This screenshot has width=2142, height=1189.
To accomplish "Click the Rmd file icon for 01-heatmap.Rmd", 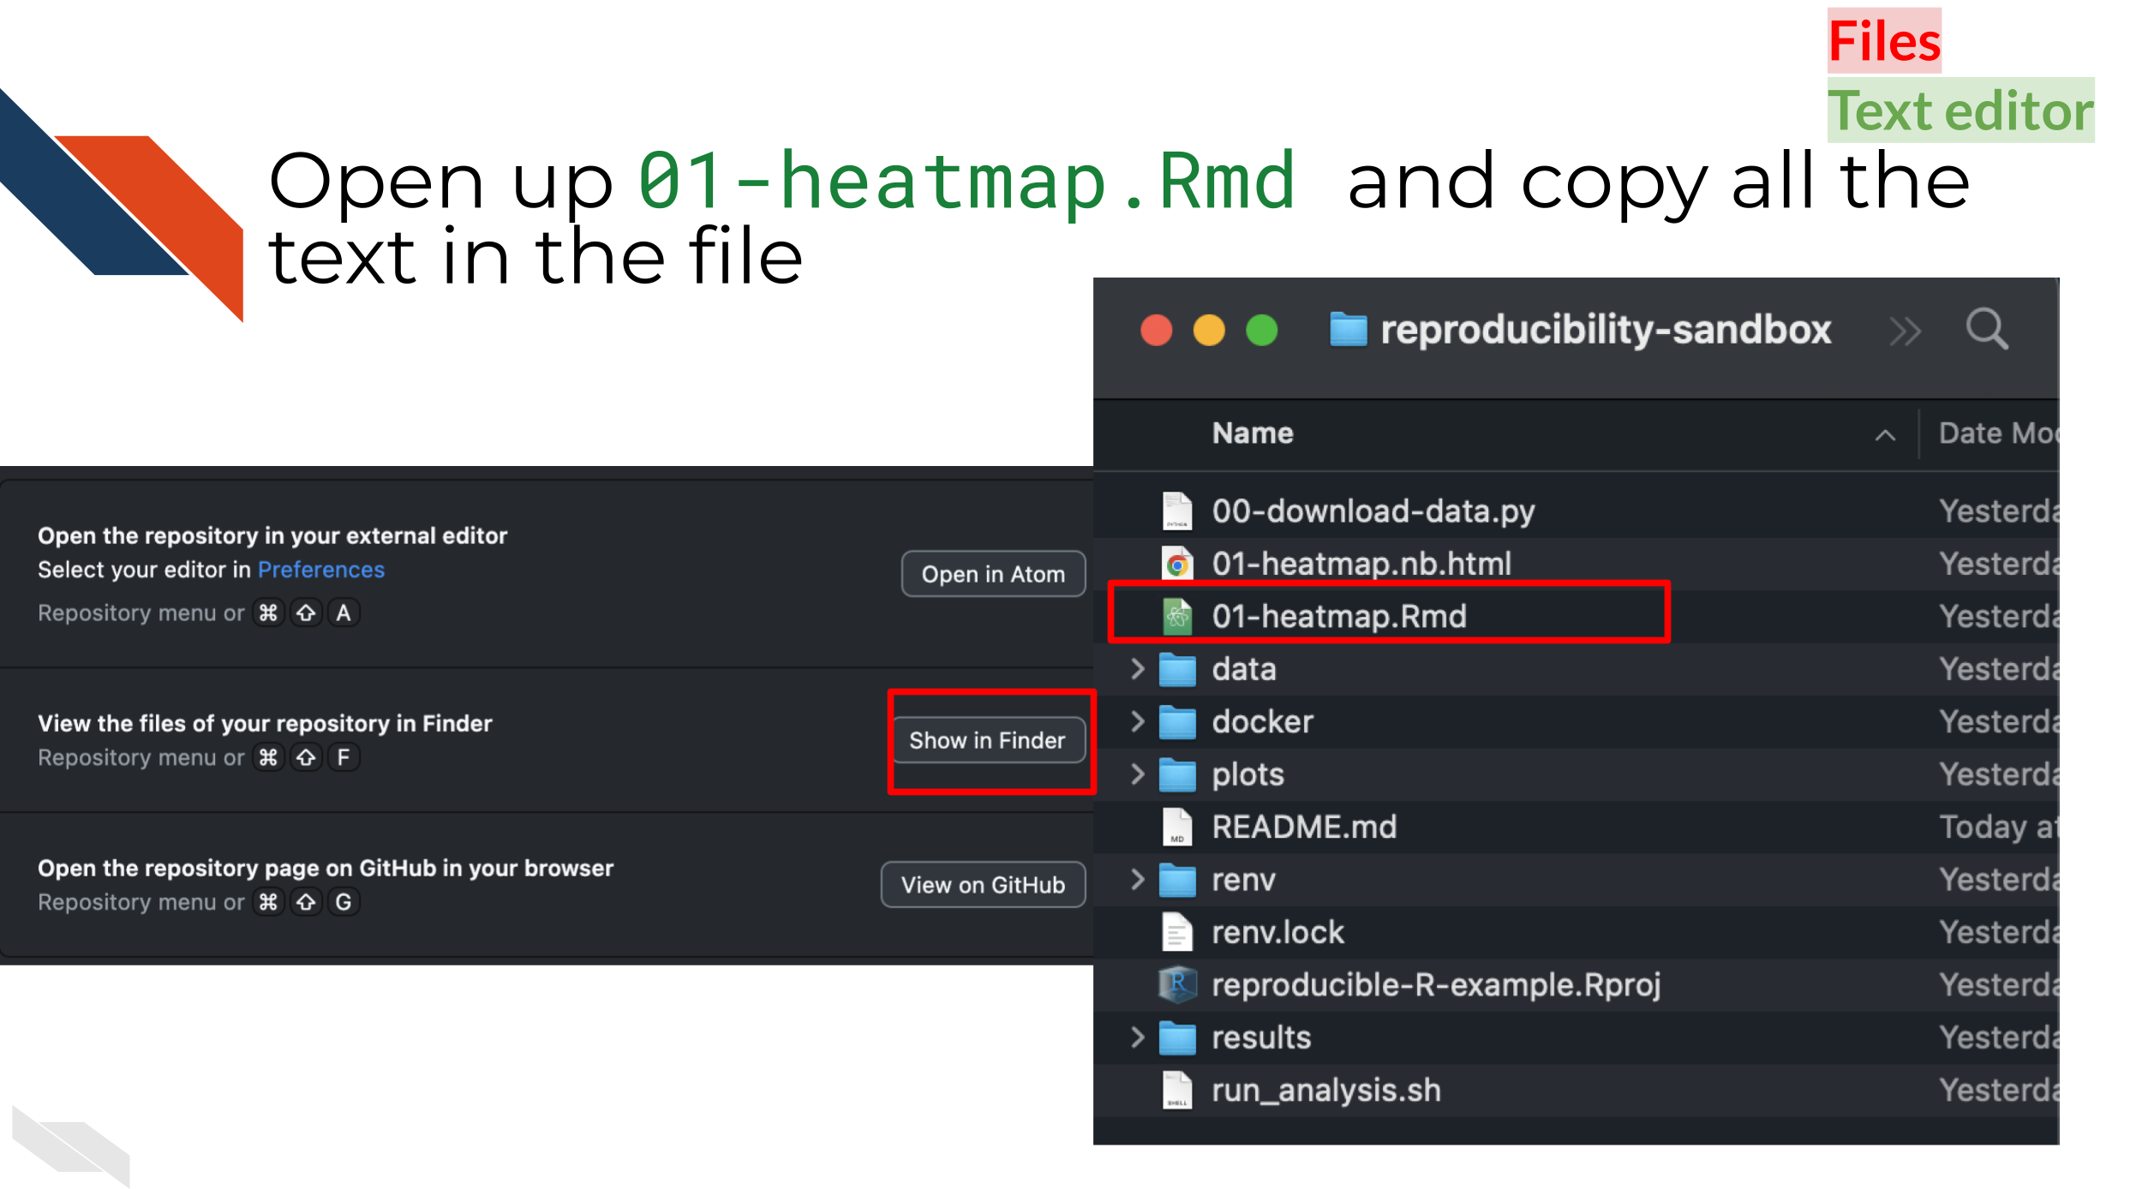I will [x=1177, y=617].
